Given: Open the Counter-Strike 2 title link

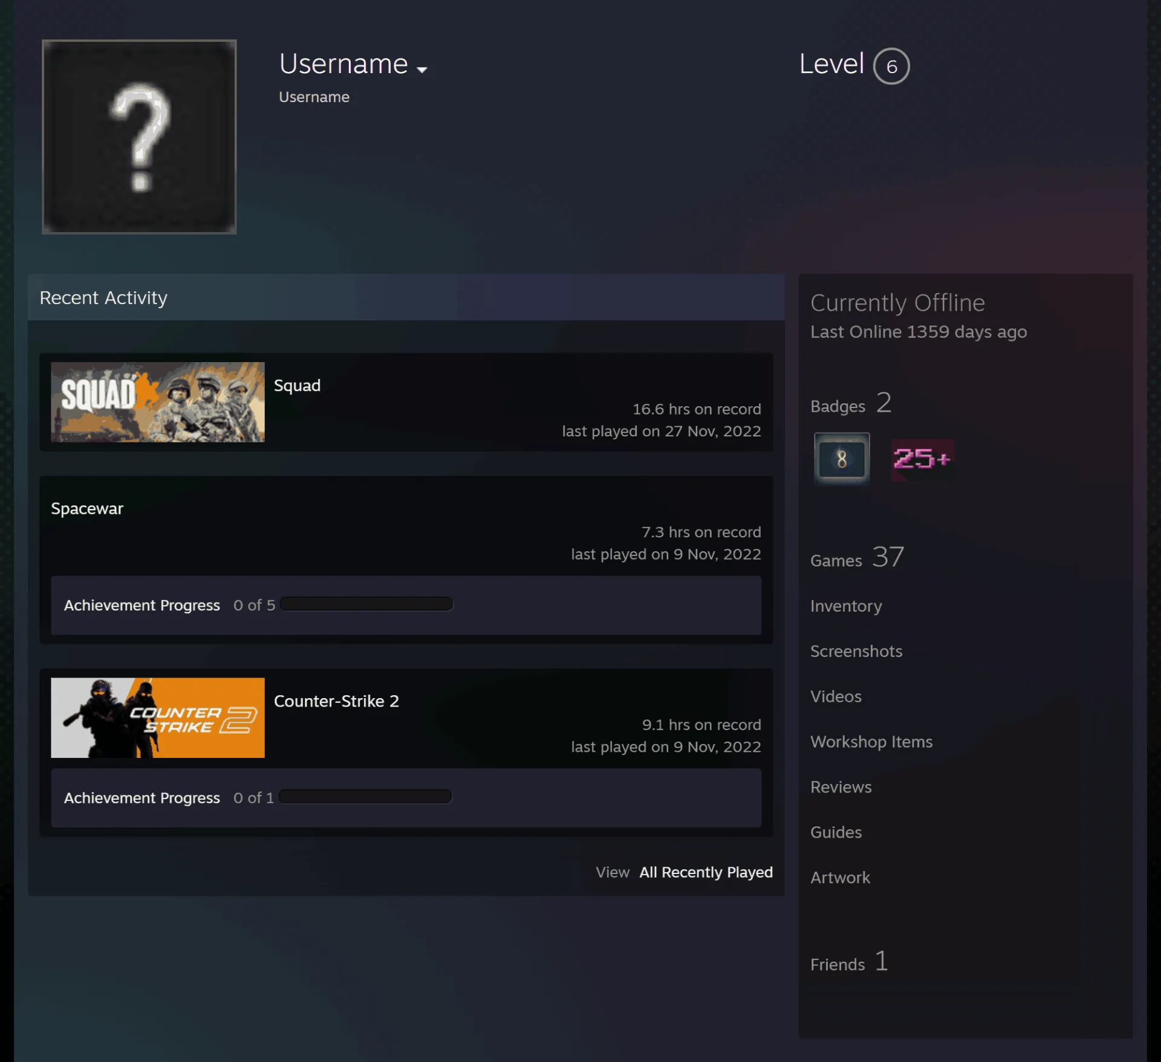Looking at the screenshot, I should (x=336, y=701).
